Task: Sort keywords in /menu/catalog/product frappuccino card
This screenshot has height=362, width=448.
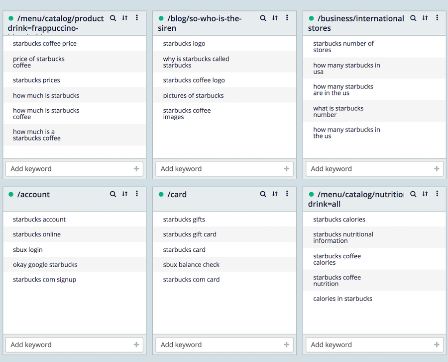Action: [x=125, y=18]
